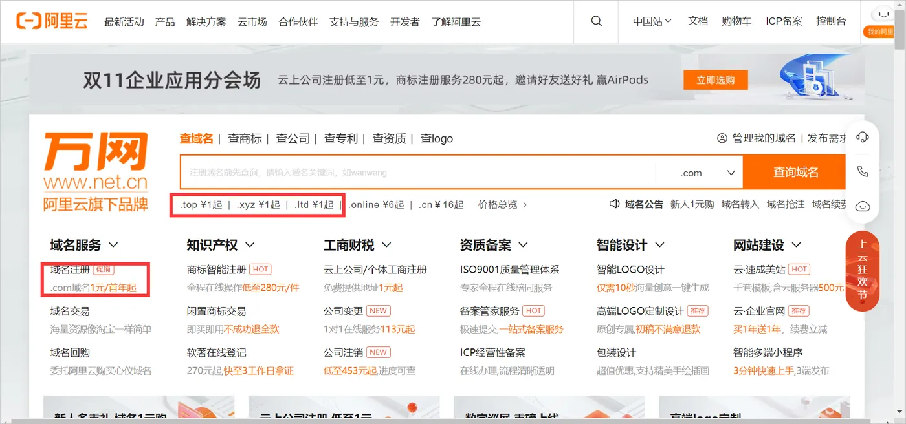Open the 智能多端小程序 link
Viewport: 906px width, 424px height.
768,352
